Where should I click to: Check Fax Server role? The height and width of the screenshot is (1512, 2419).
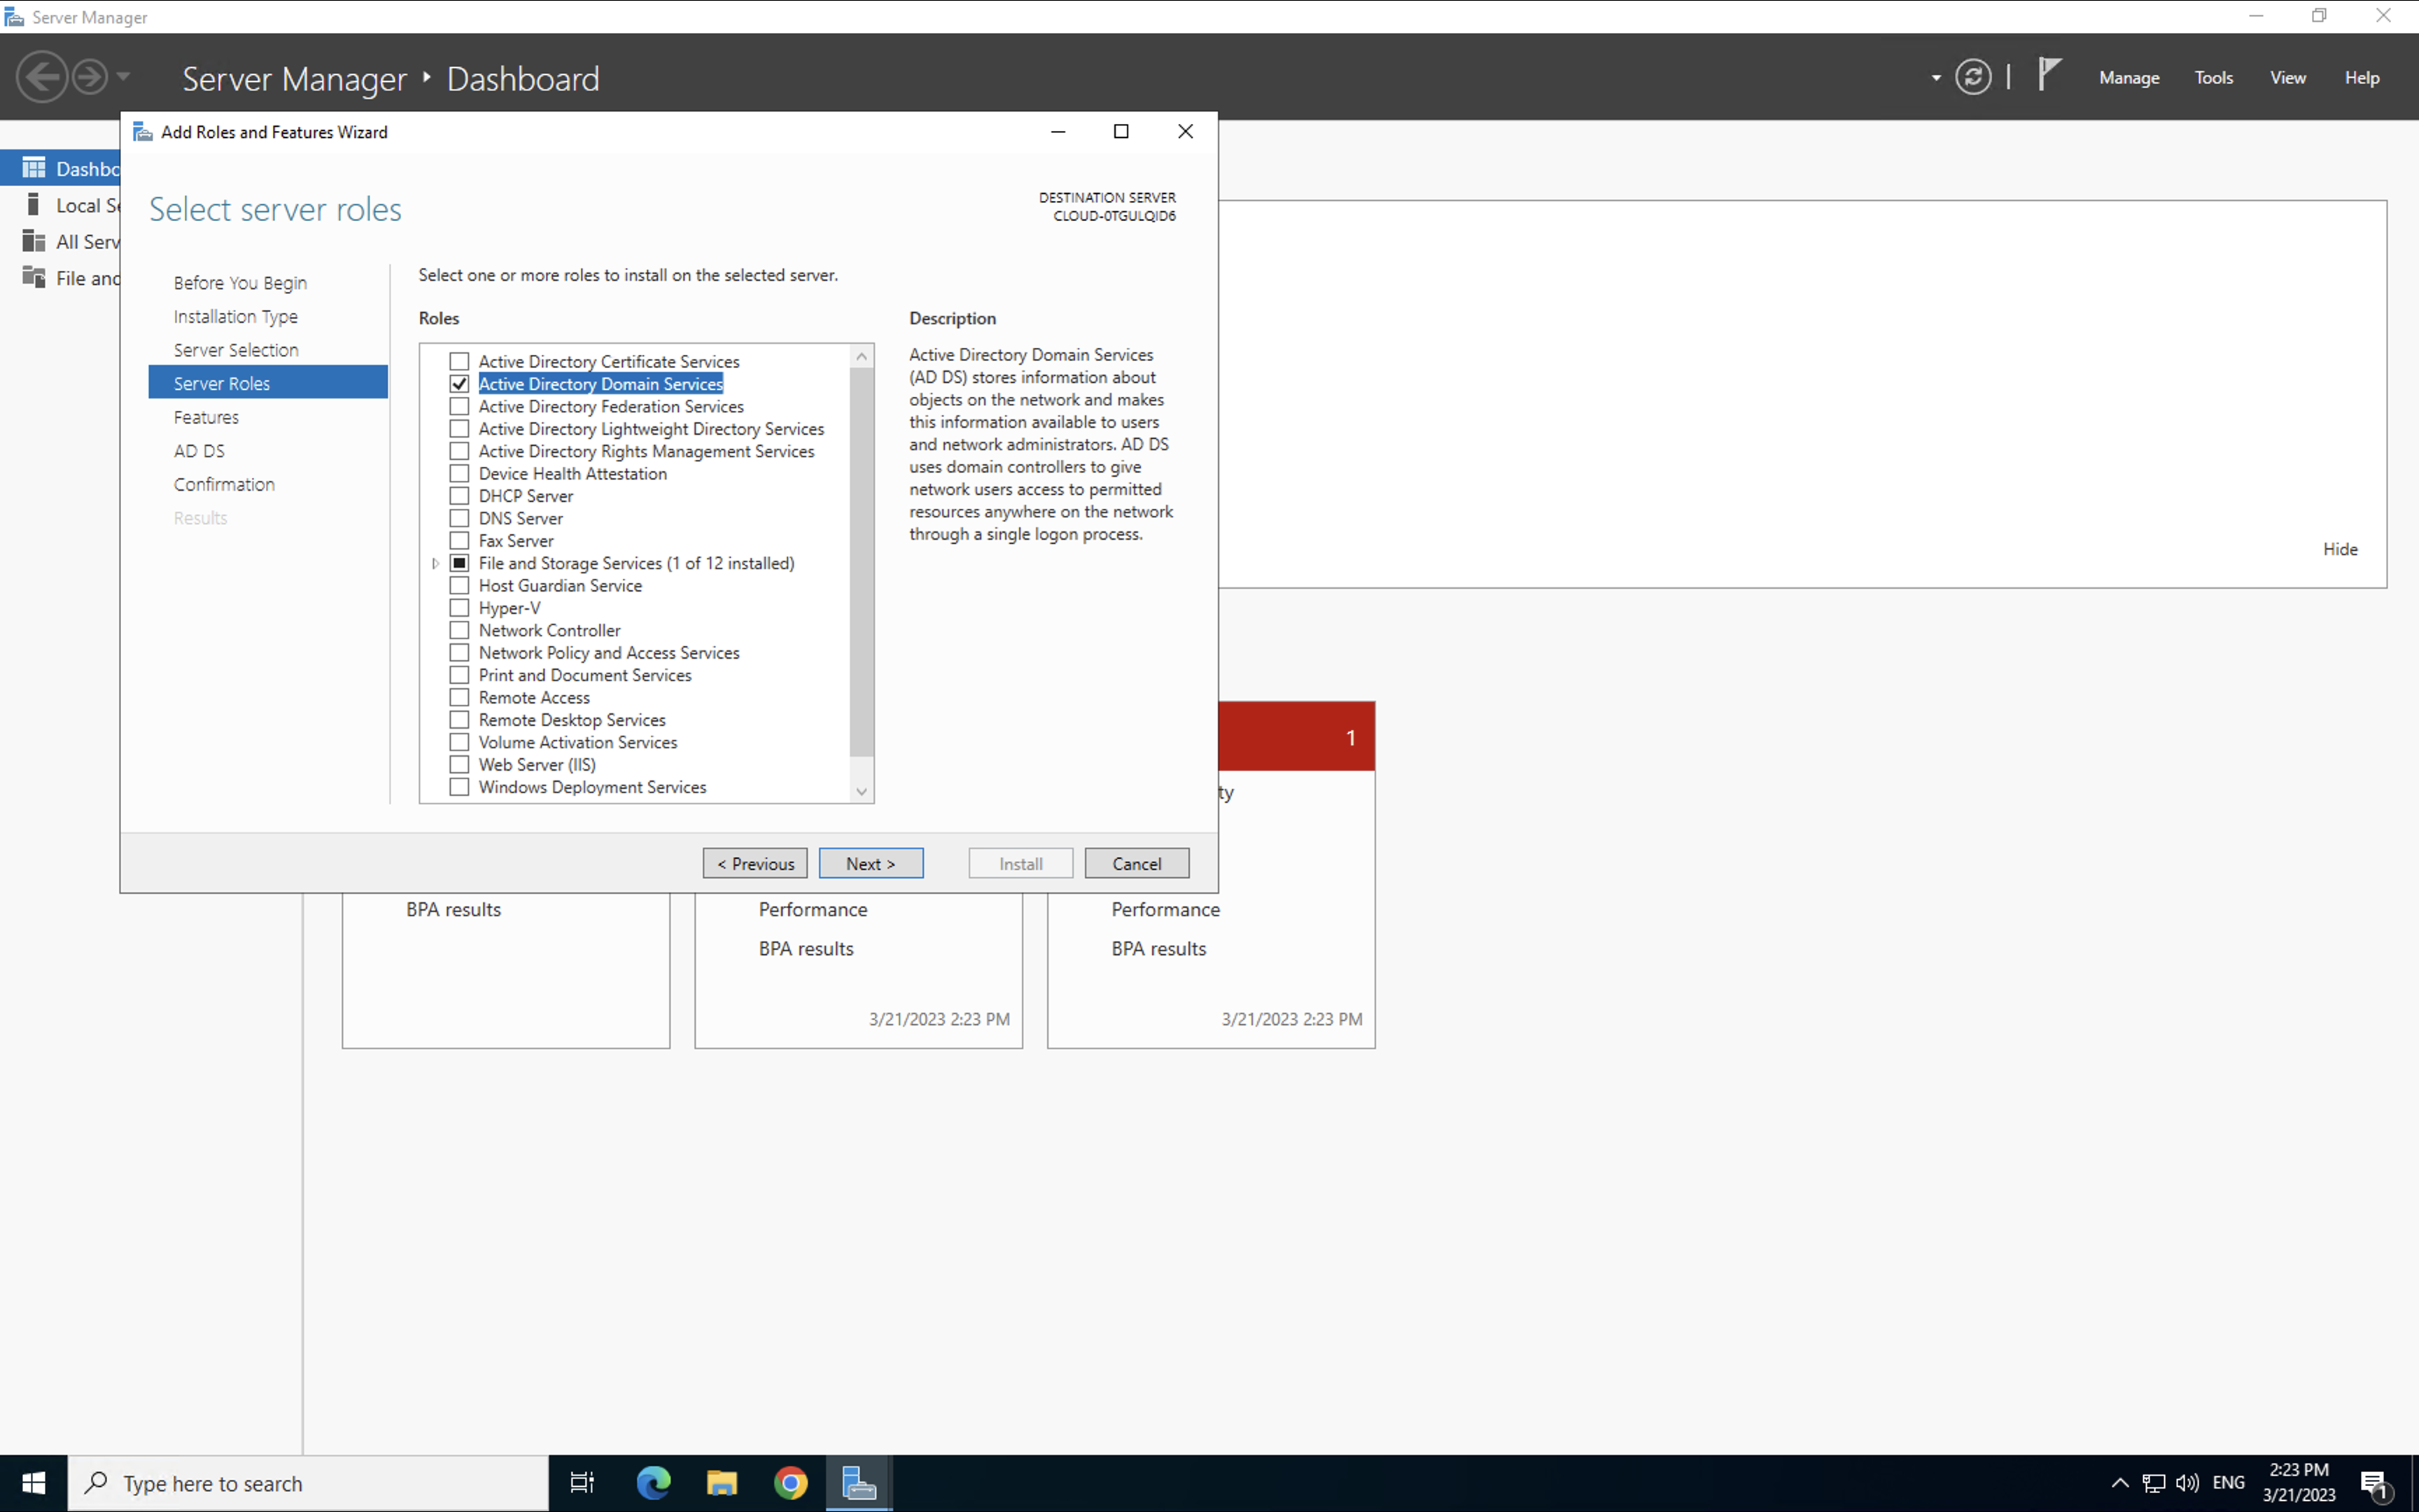[458, 540]
